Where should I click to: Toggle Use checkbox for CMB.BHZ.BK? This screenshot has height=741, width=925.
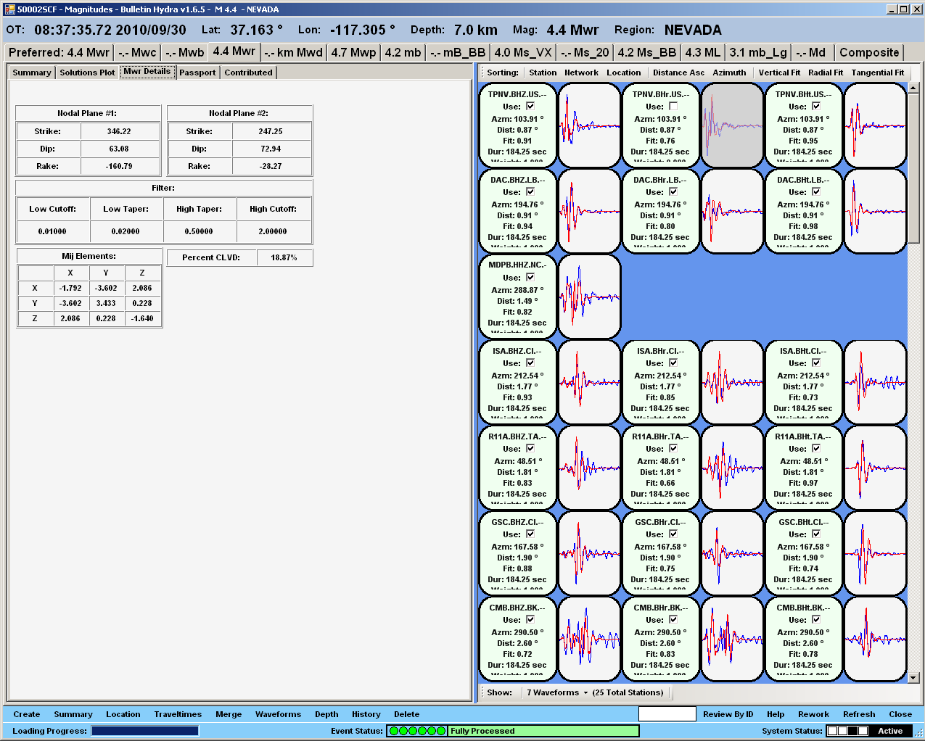[x=530, y=619]
